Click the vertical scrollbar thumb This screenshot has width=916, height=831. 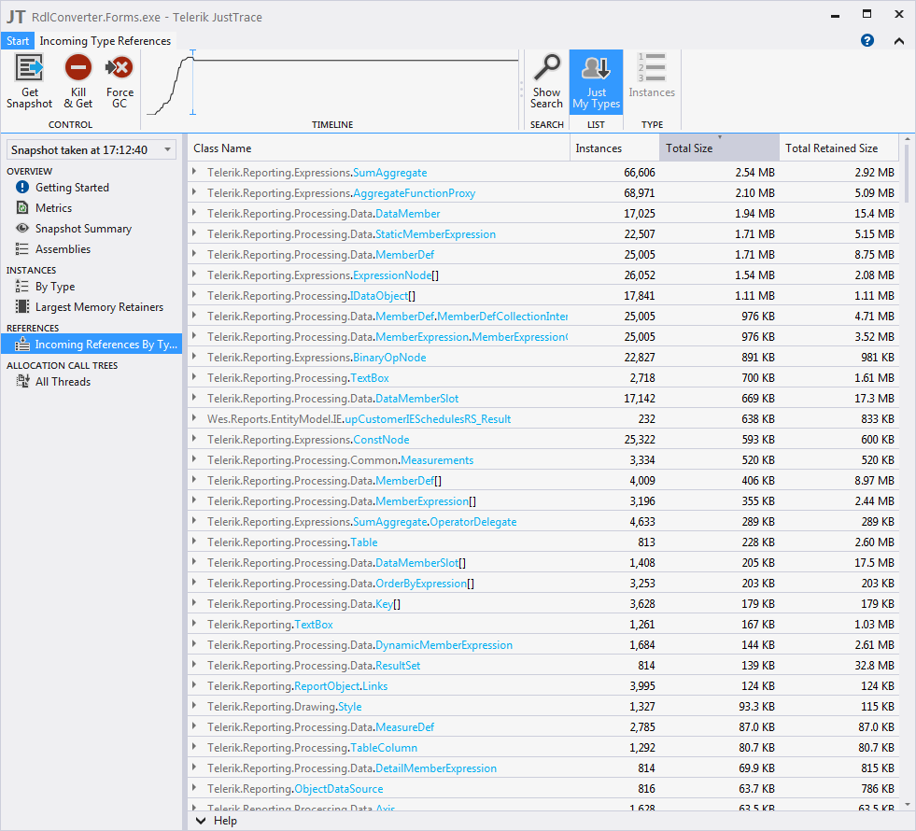907,174
